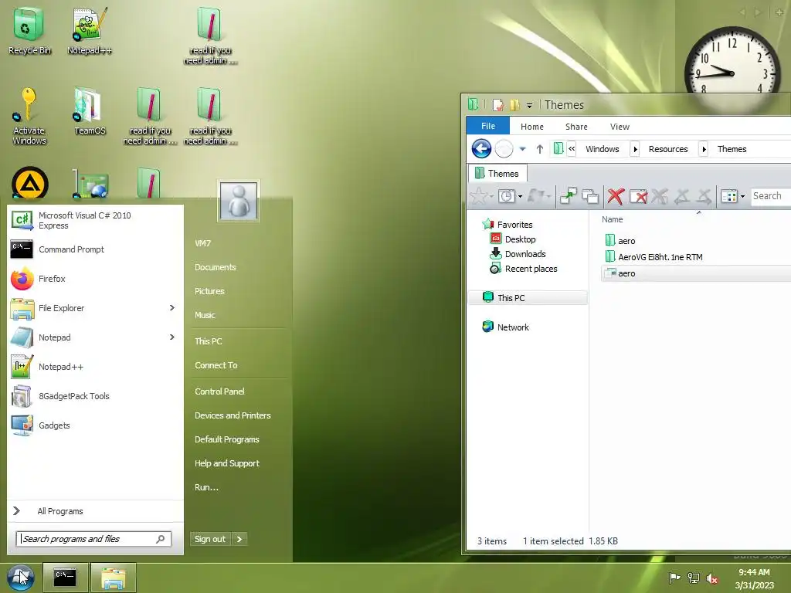Click the close all but current tab icon

(638, 195)
